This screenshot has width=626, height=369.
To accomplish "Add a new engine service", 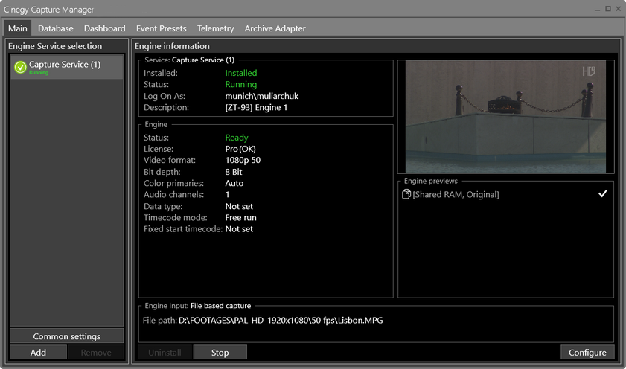I will 38,353.
